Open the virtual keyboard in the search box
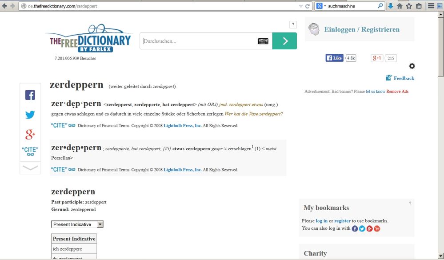 pyautogui.click(x=263, y=41)
